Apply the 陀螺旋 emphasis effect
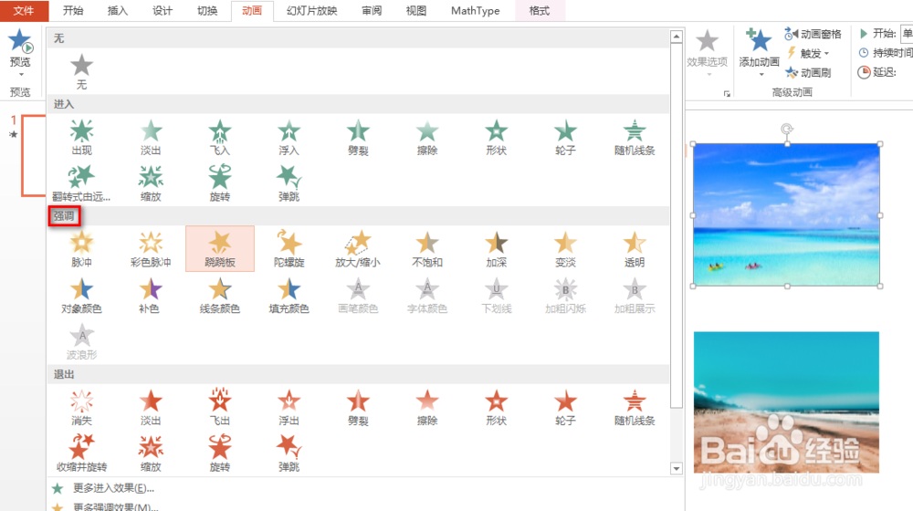This screenshot has height=511, width=913. point(289,249)
